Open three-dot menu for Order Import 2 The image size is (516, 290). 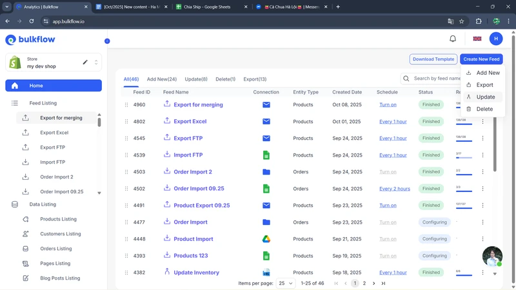[x=482, y=172]
